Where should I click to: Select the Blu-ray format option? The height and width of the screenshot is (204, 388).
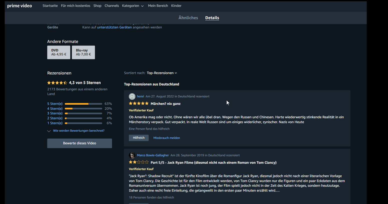[x=83, y=52]
